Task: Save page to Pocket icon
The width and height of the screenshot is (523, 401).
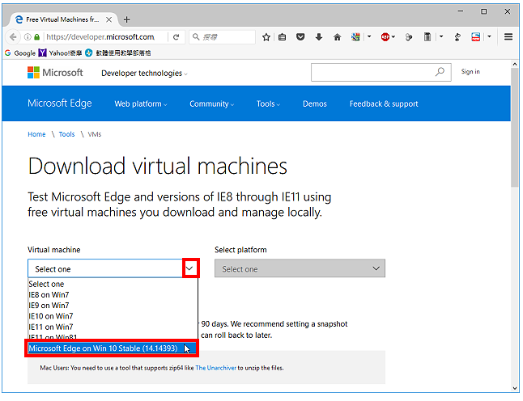Action: (300, 36)
